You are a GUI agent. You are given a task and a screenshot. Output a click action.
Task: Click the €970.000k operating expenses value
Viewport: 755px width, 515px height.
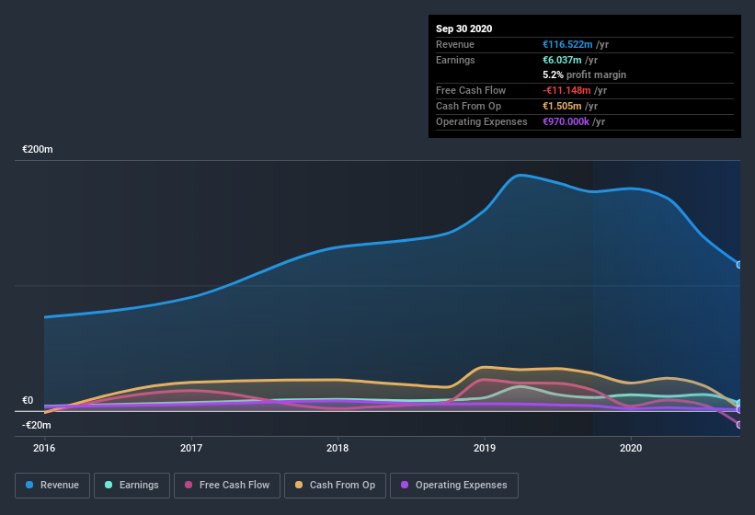click(x=566, y=121)
